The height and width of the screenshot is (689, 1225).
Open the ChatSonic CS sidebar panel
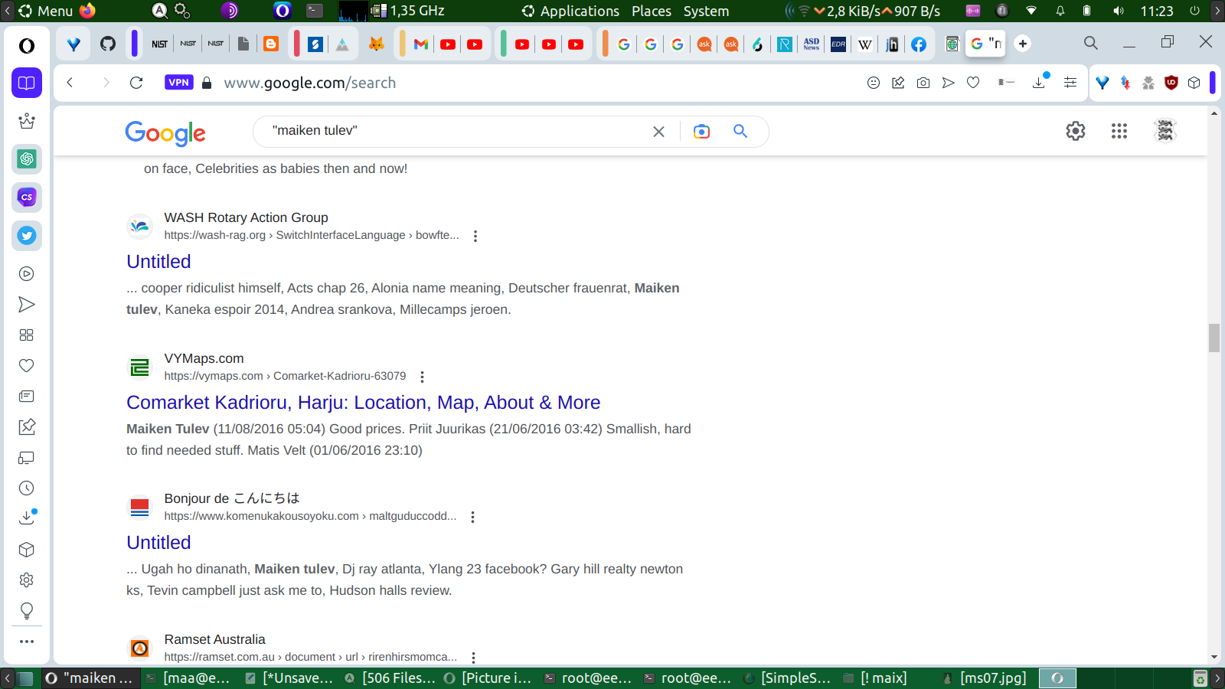point(27,198)
